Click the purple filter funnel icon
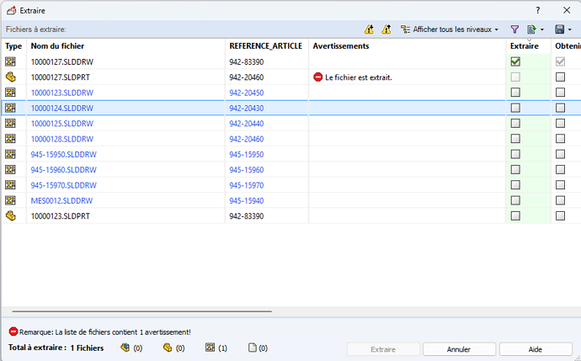This screenshot has height=361, width=581. pyautogui.click(x=514, y=29)
